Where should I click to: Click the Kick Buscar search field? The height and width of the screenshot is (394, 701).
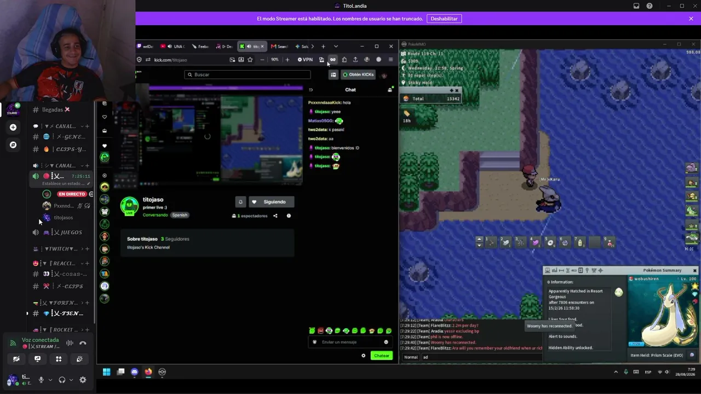click(x=248, y=74)
